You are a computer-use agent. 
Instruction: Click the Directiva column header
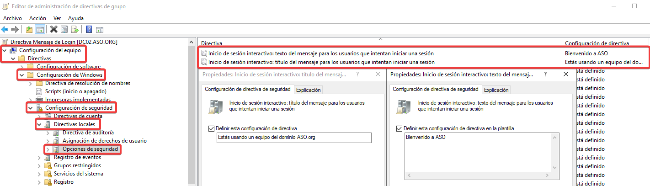tap(212, 43)
